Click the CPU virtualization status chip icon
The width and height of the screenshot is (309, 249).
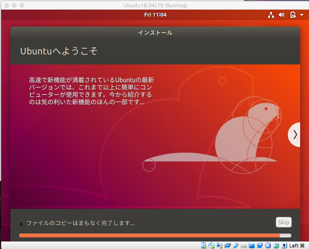click(x=268, y=246)
